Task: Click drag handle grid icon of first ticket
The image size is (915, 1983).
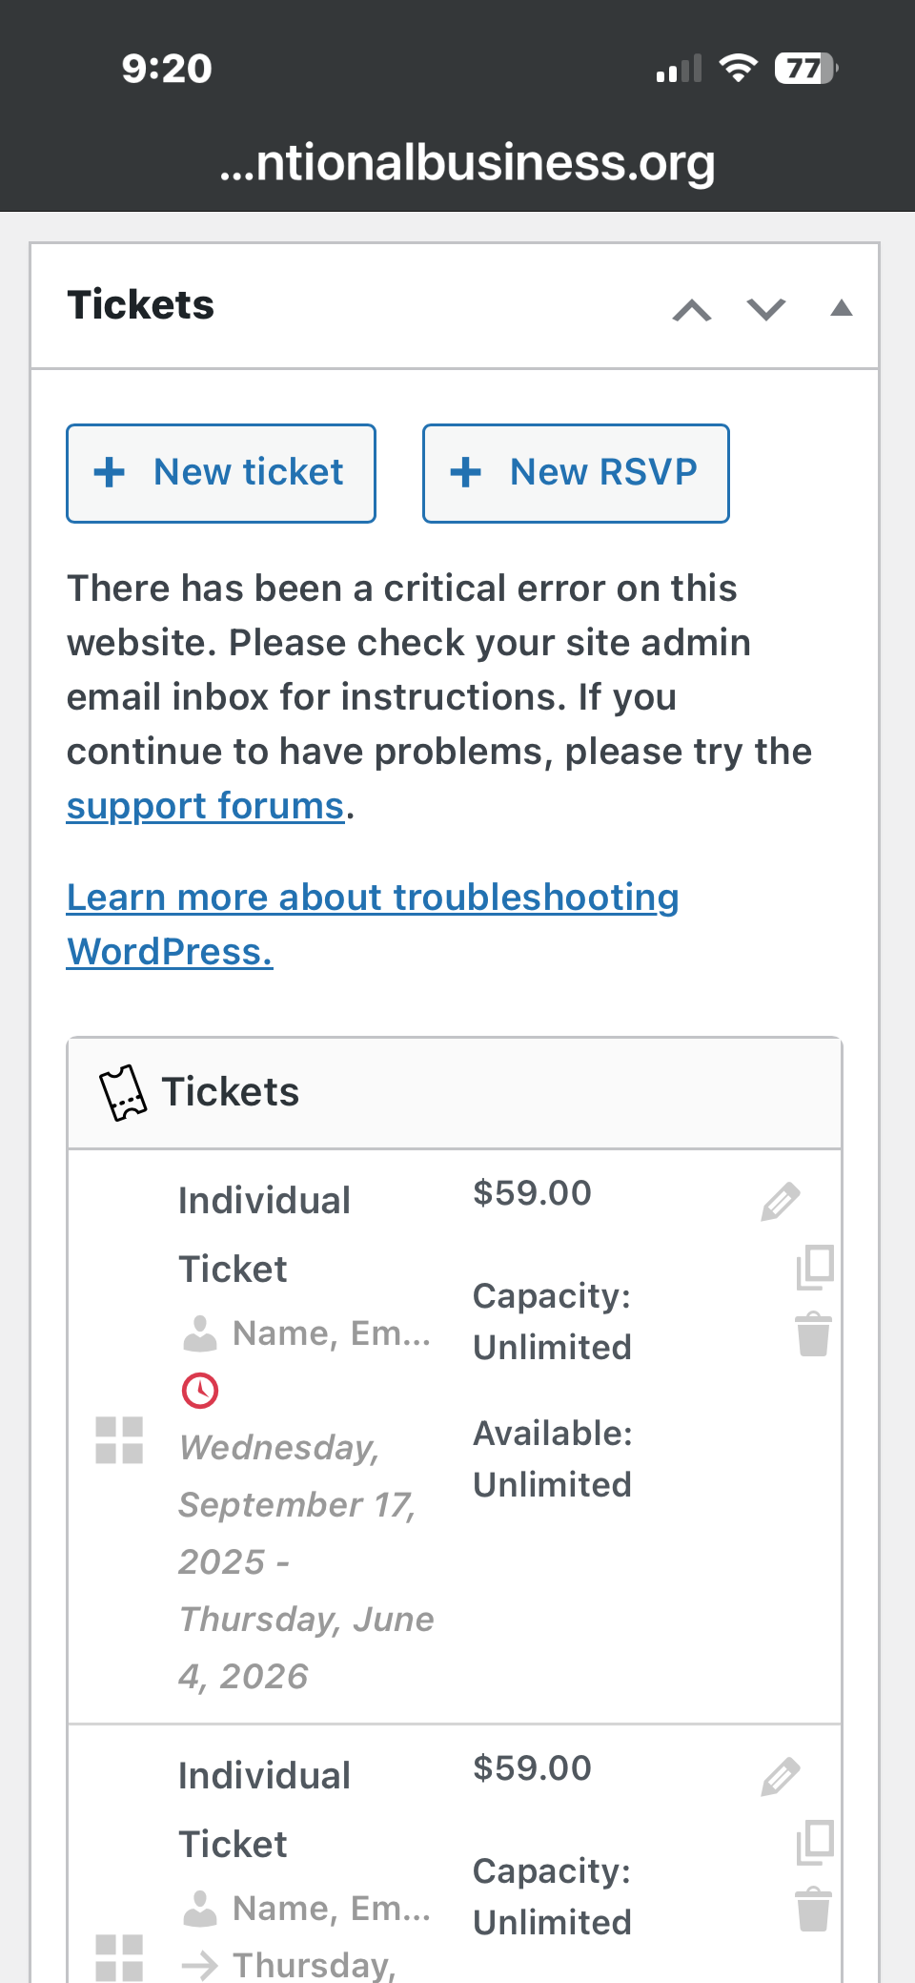Action: click(119, 1440)
